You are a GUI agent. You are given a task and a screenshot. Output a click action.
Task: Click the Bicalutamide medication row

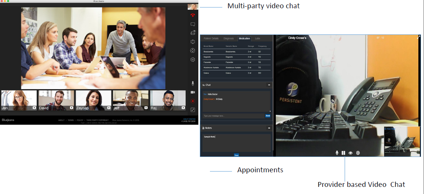[237, 51]
